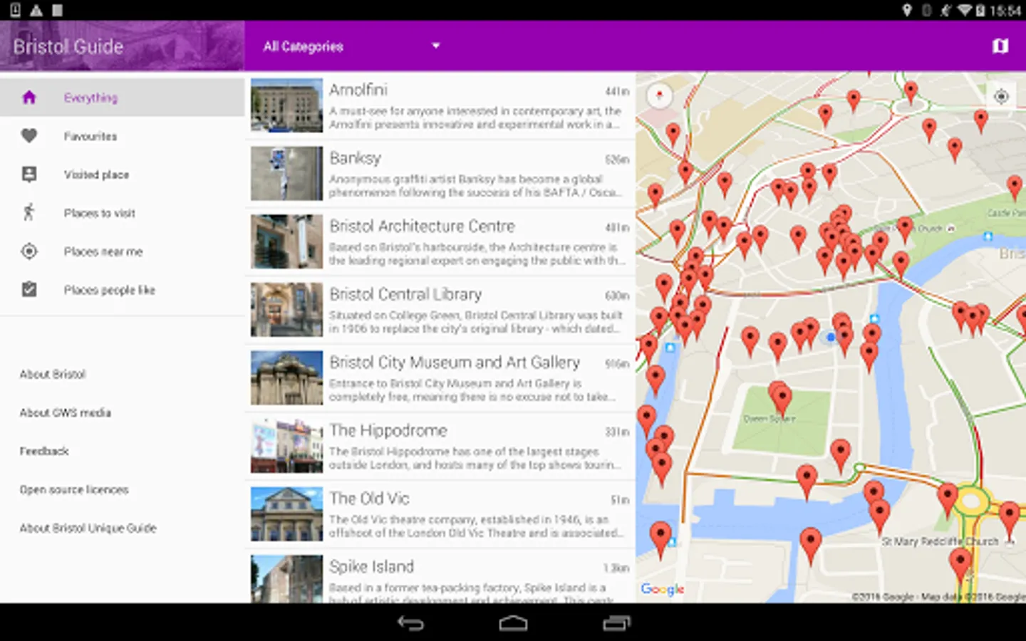Open the About GWS media link
1026x641 pixels.
65,412
